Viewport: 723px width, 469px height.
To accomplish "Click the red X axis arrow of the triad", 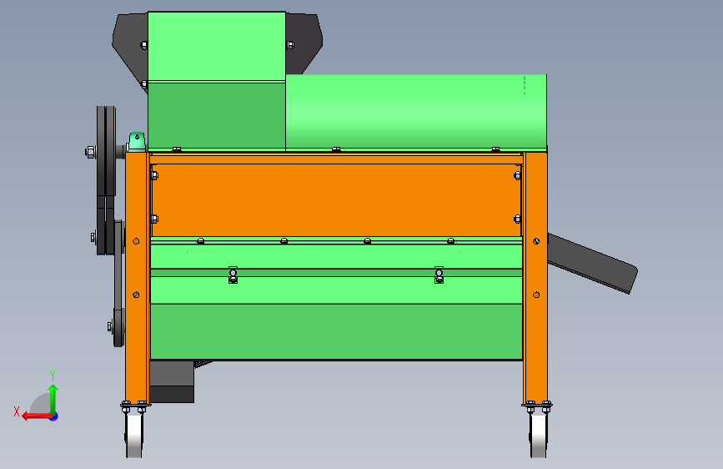I will point(36,416).
